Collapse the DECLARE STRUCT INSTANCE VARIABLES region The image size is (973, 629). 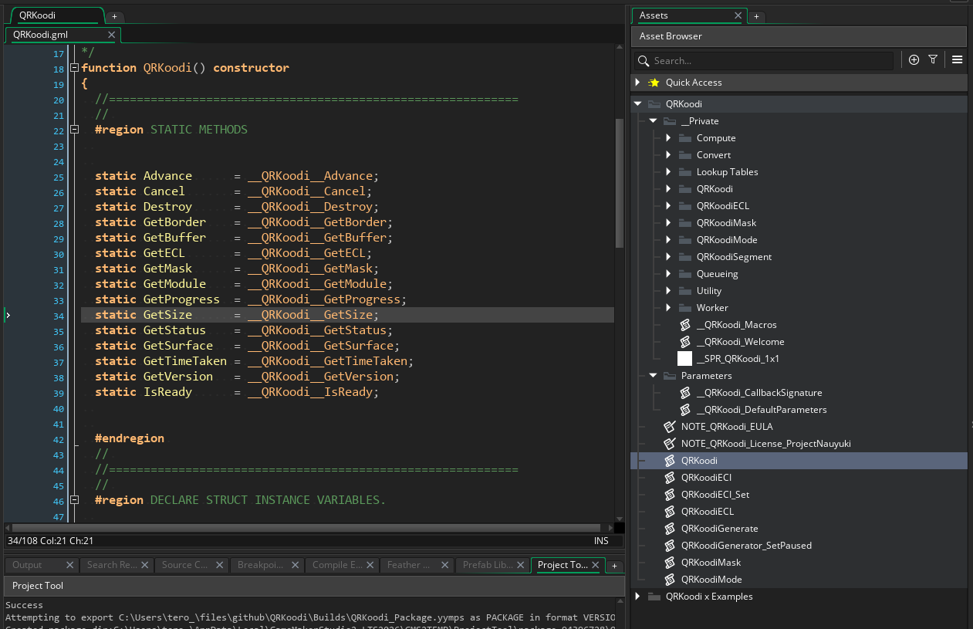pos(75,500)
